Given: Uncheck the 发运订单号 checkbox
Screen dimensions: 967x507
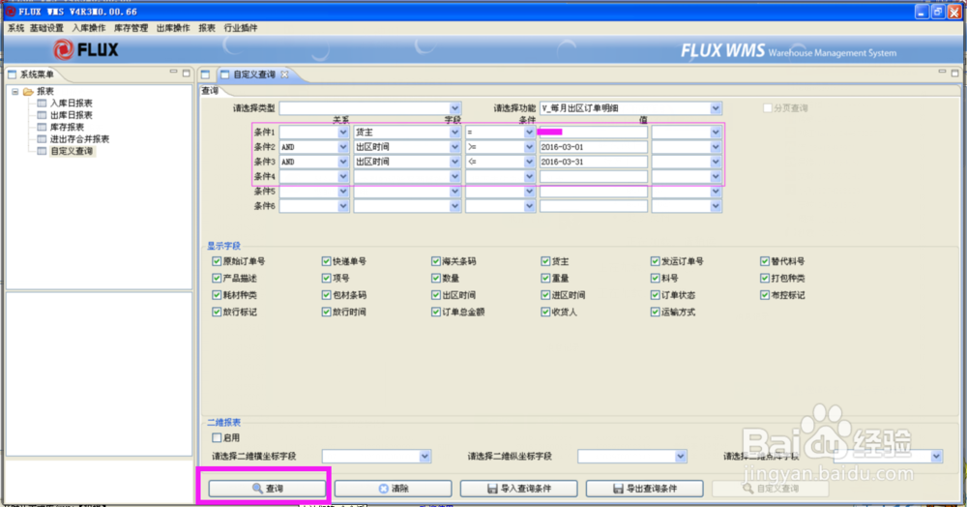Looking at the screenshot, I should (655, 261).
